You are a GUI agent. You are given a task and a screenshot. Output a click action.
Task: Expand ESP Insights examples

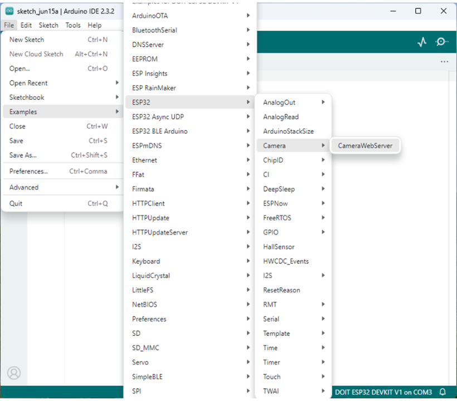190,74
